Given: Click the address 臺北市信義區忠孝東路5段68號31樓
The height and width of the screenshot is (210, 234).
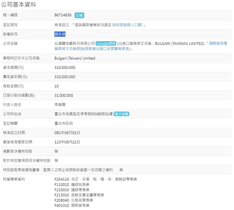Looking at the screenshot, I should point(83,114).
